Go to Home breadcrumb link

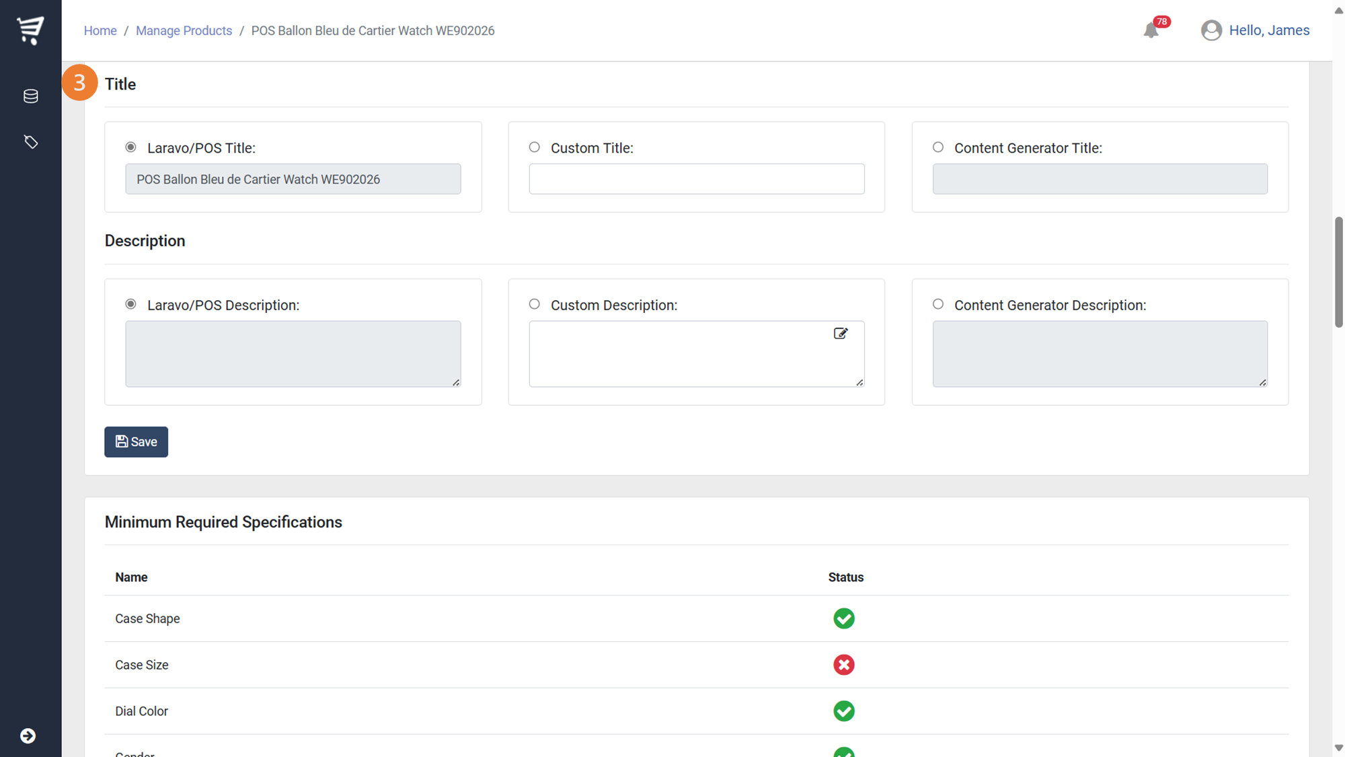coord(100,31)
